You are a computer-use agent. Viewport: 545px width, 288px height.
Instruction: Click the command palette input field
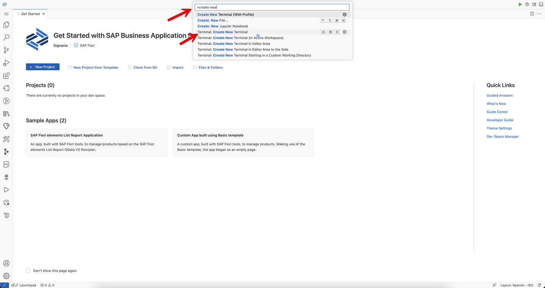(x=272, y=7)
